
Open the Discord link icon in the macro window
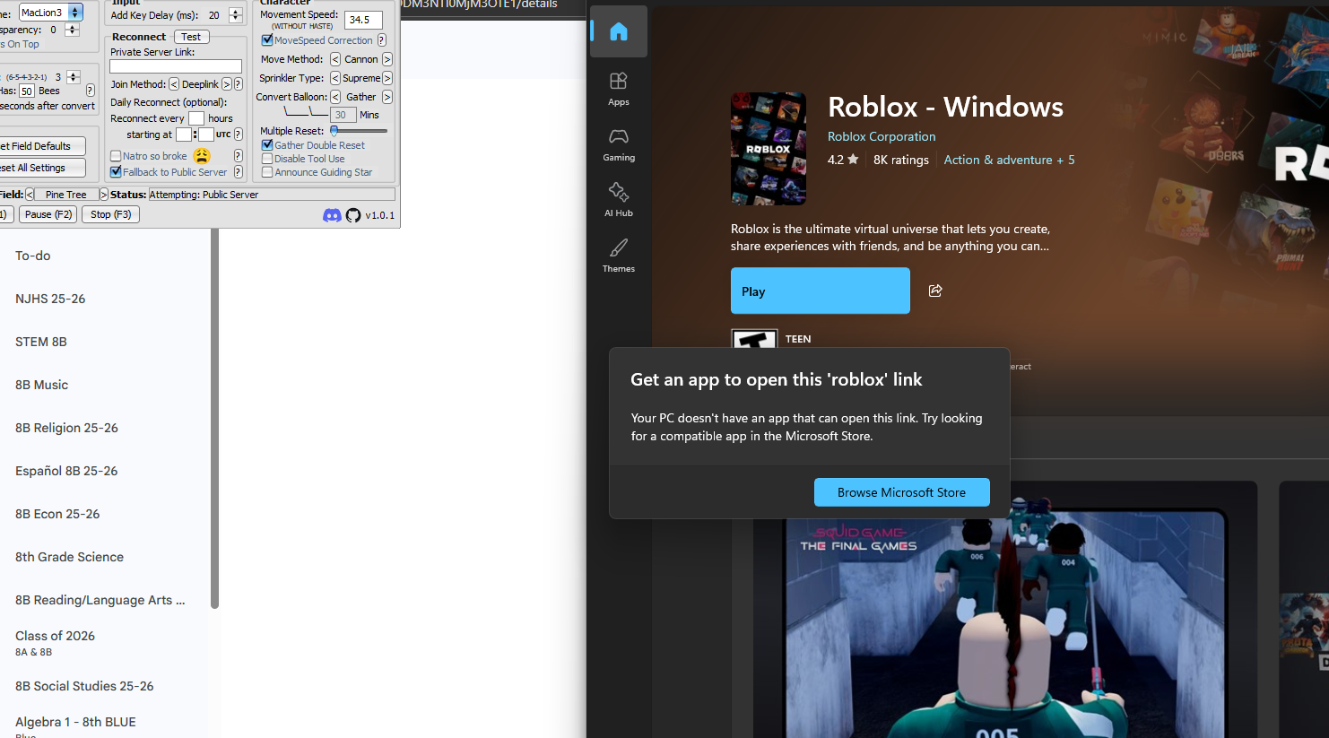coord(332,215)
